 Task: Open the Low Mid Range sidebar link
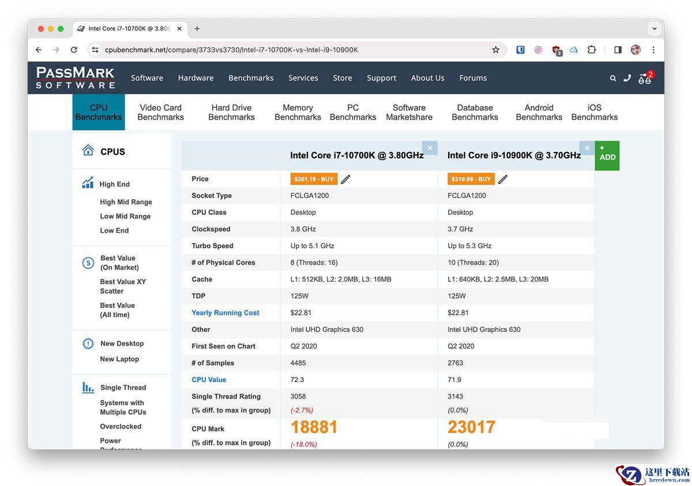(125, 217)
